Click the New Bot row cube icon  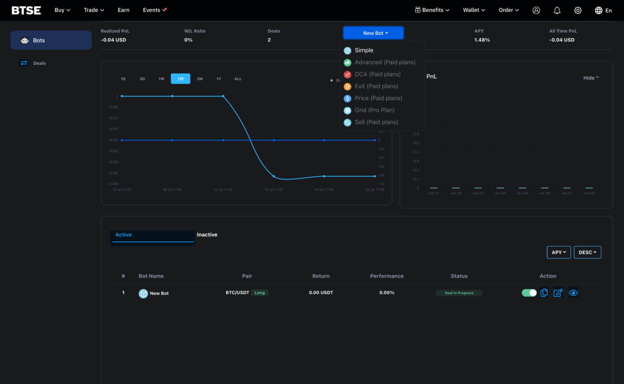pos(143,293)
